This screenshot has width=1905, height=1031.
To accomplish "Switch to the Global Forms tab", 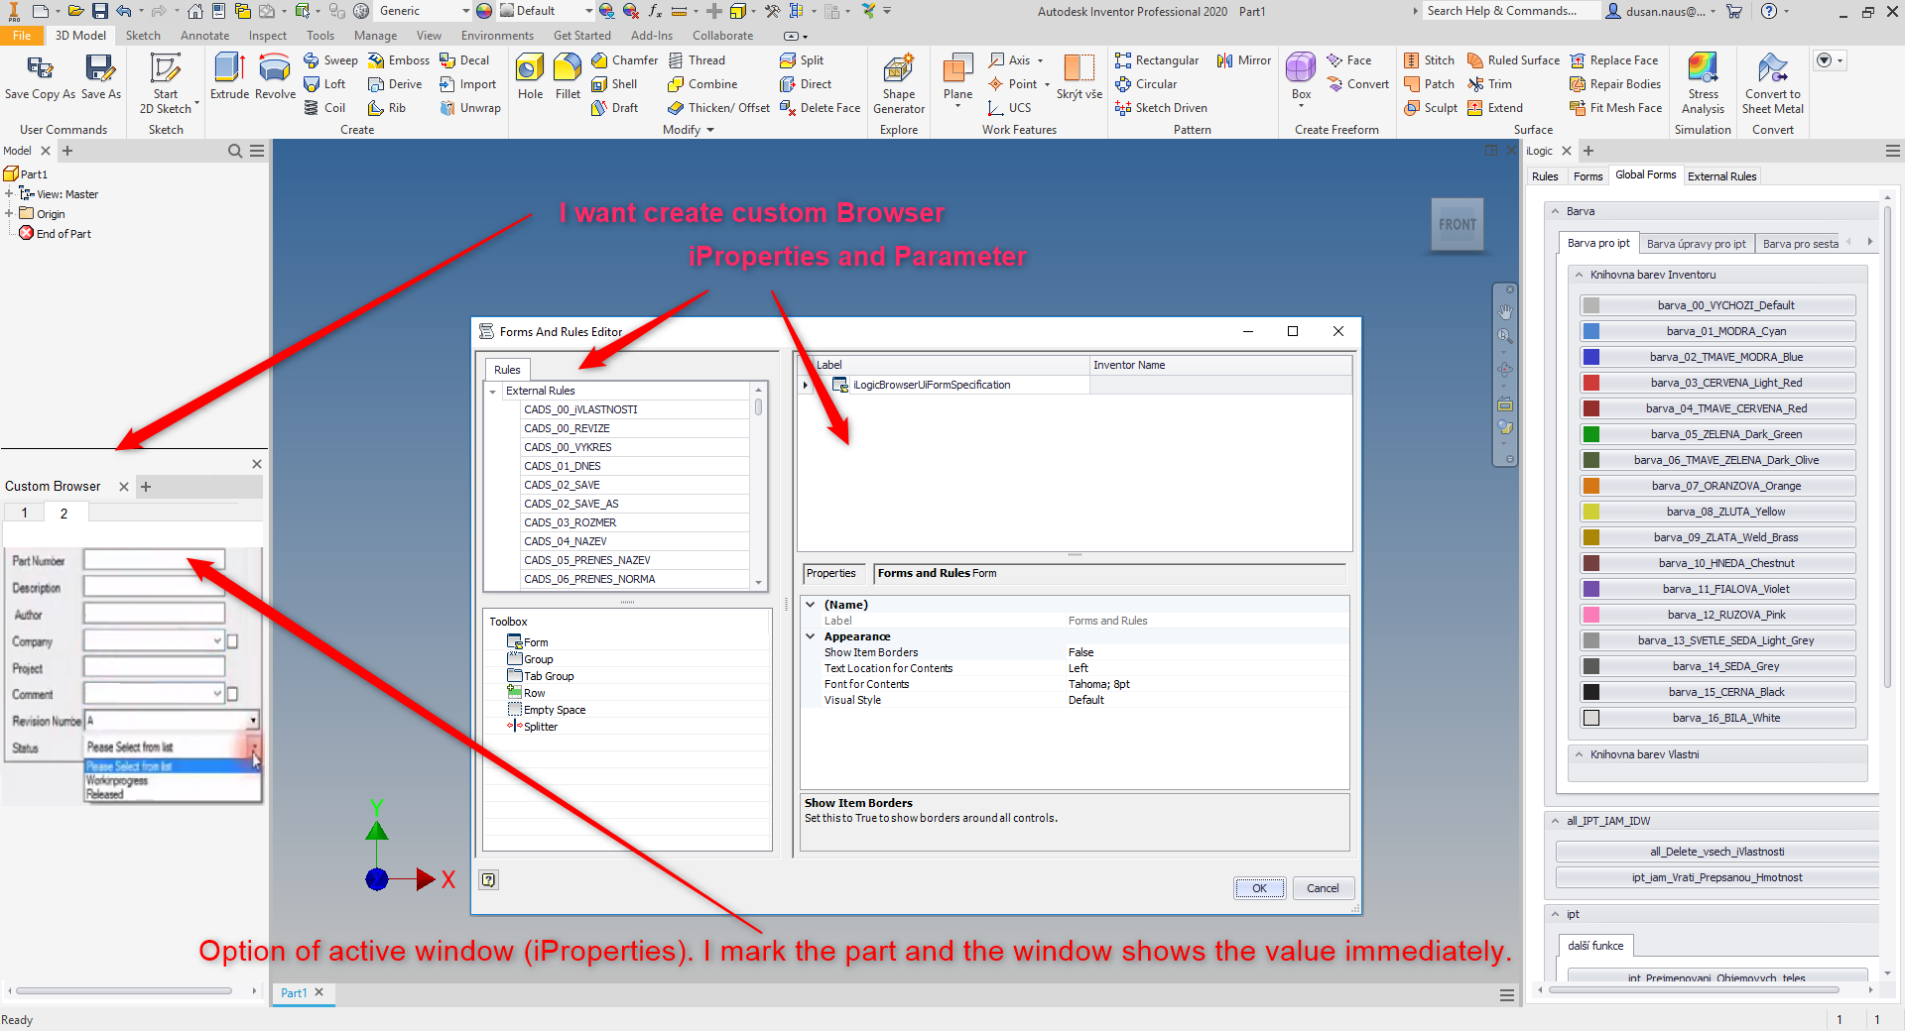I will point(1645,175).
